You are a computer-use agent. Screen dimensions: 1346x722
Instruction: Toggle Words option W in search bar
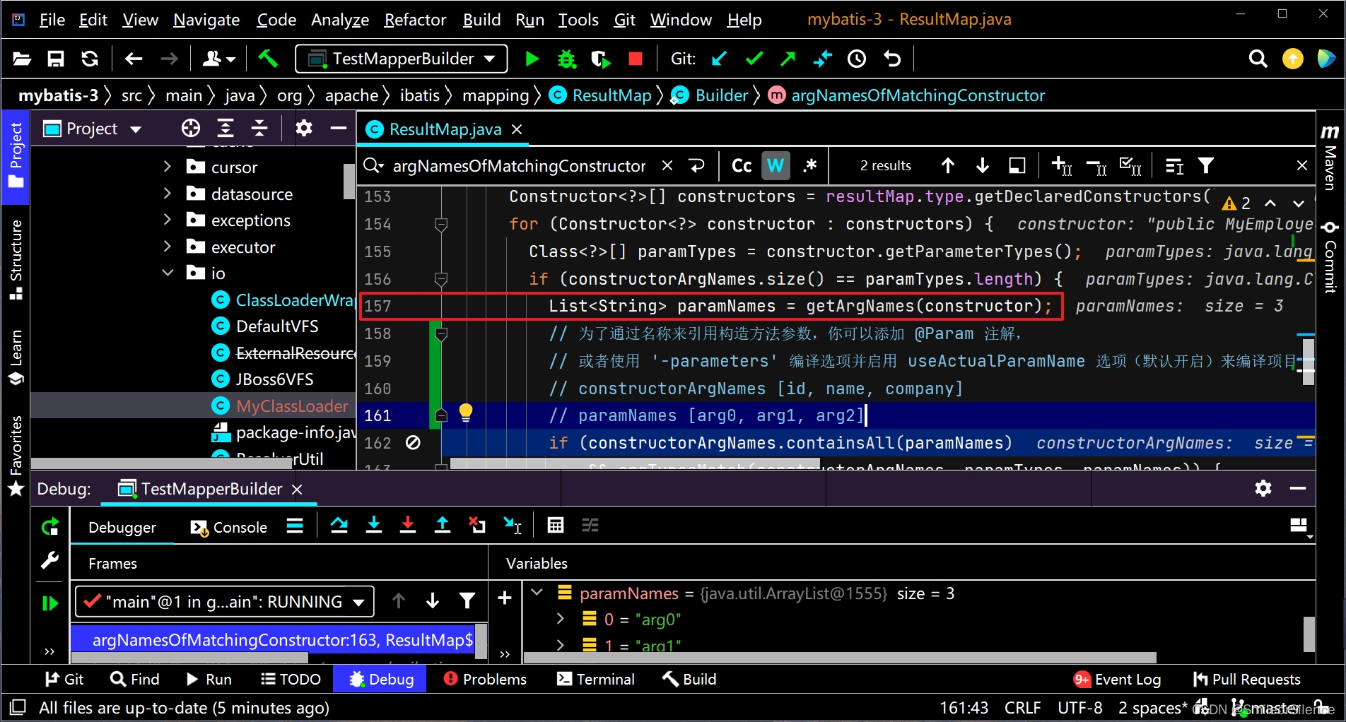pyautogui.click(x=776, y=166)
